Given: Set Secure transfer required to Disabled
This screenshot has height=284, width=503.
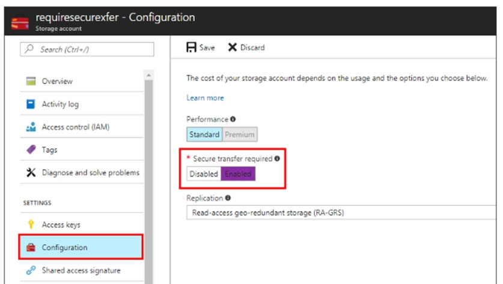Looking at the screenshot, I should (x=204, y=174).
